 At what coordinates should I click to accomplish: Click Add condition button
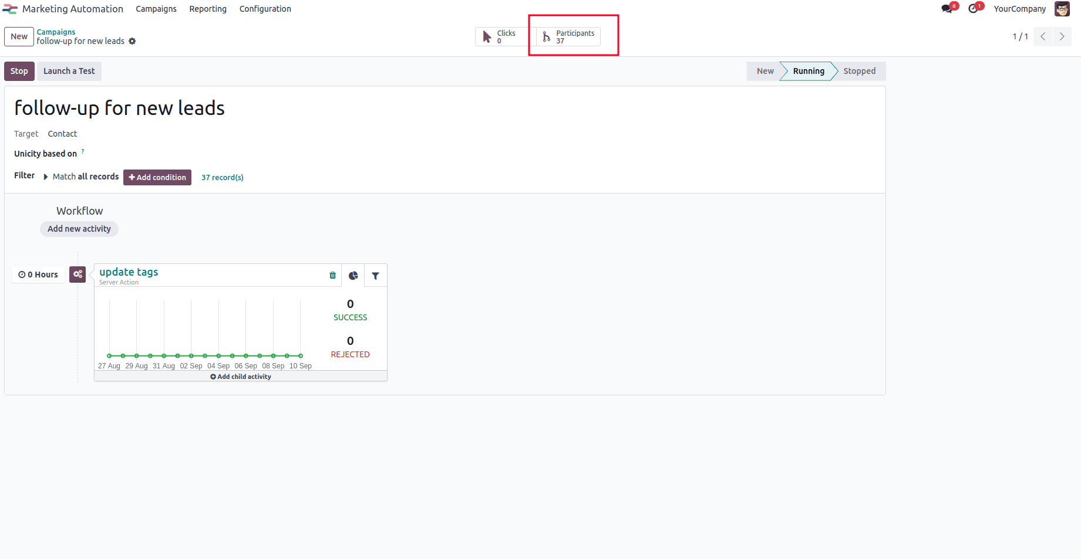157,177
